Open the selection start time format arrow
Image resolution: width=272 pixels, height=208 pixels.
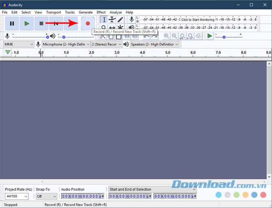click(x=150, y=196)
